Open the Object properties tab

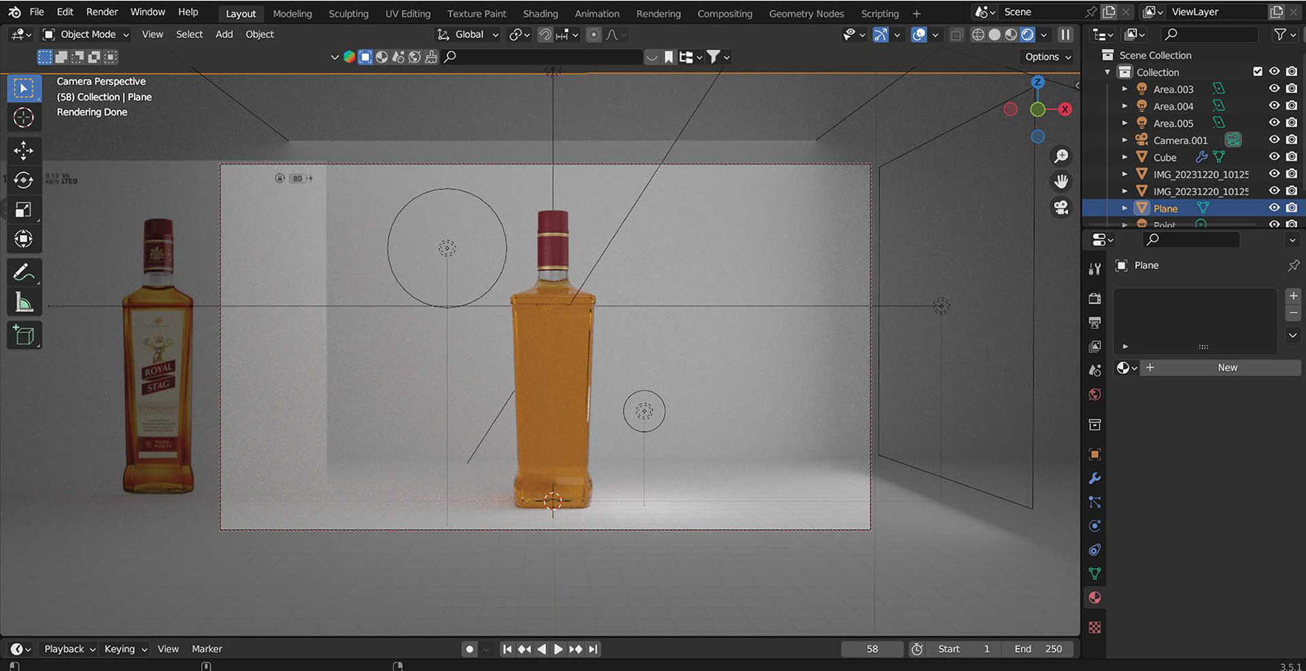(x=1094, y=454)
